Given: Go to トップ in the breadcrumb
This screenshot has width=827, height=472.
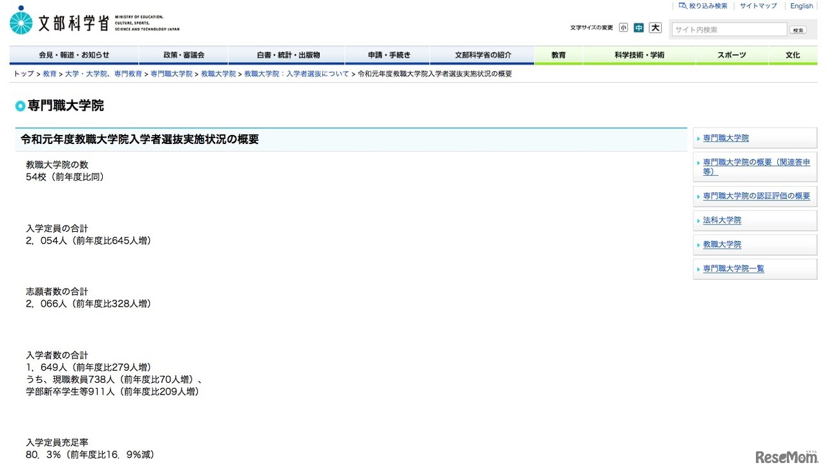Looking at the screenshot, I should coord(24,74).
